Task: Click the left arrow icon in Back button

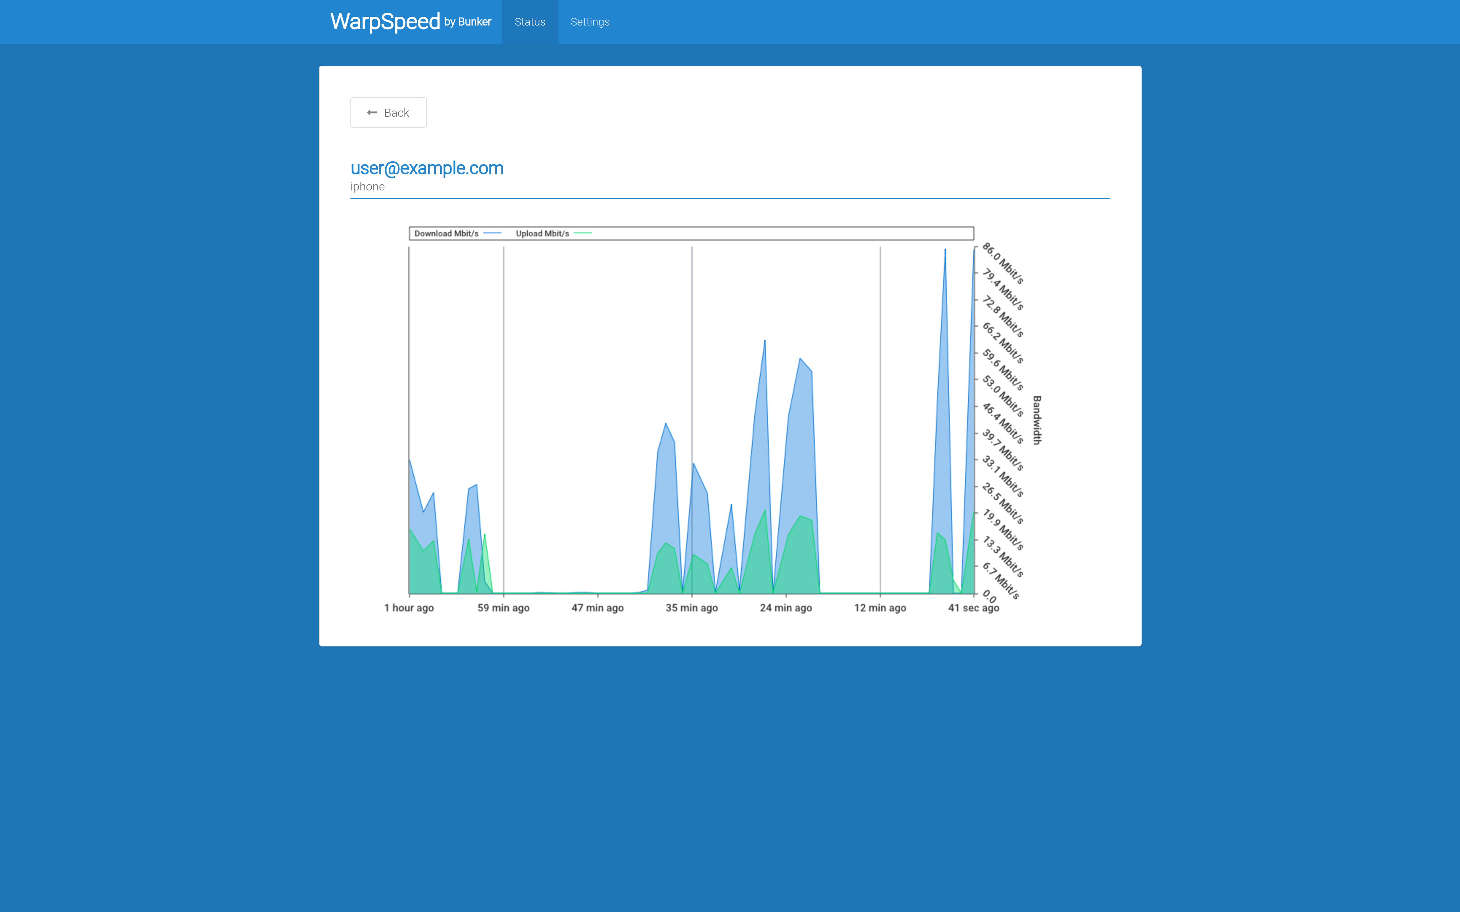Action: (372, 113)
